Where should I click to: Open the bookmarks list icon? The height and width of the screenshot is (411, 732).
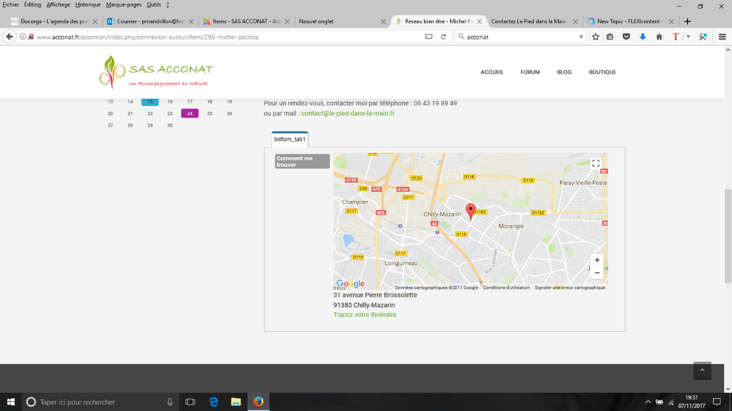[610, 37]
